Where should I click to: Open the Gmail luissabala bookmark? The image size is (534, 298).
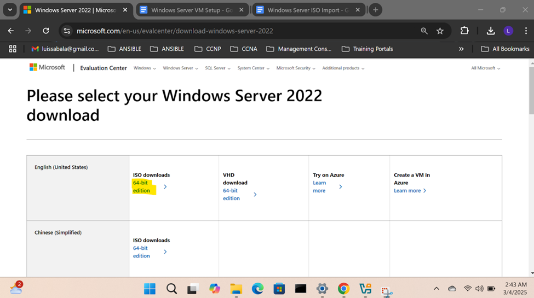[x=65, y=49]
